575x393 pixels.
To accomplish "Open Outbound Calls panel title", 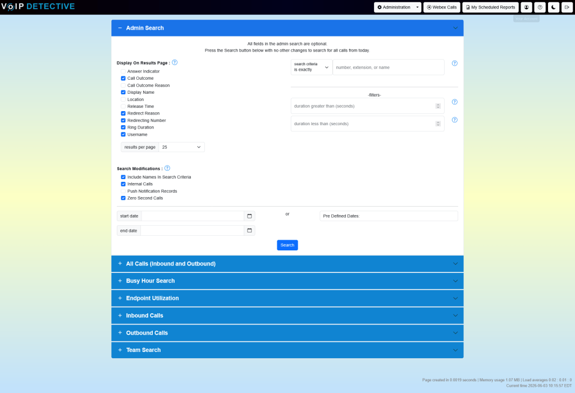I will [147, 332].
